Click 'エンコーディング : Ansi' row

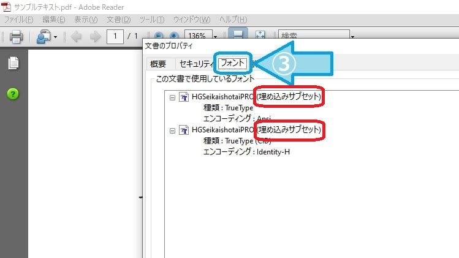coord(237,118)
